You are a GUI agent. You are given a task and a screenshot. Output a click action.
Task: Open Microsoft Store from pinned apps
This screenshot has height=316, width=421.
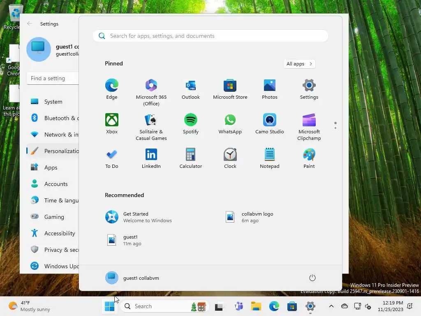(230, 89)
